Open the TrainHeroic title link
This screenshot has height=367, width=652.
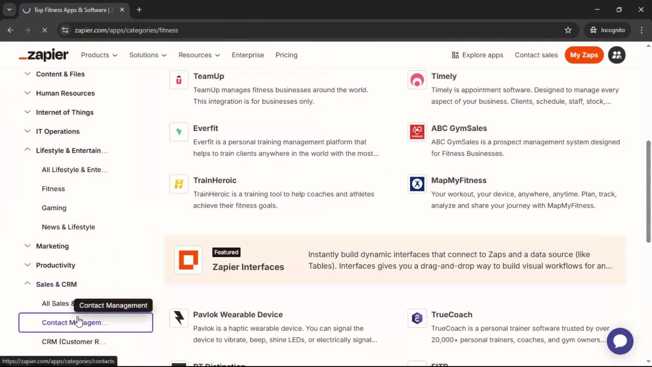(215, 180)
